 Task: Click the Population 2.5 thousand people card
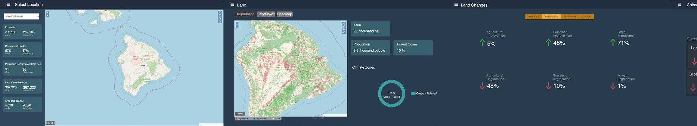coord(370,48)
